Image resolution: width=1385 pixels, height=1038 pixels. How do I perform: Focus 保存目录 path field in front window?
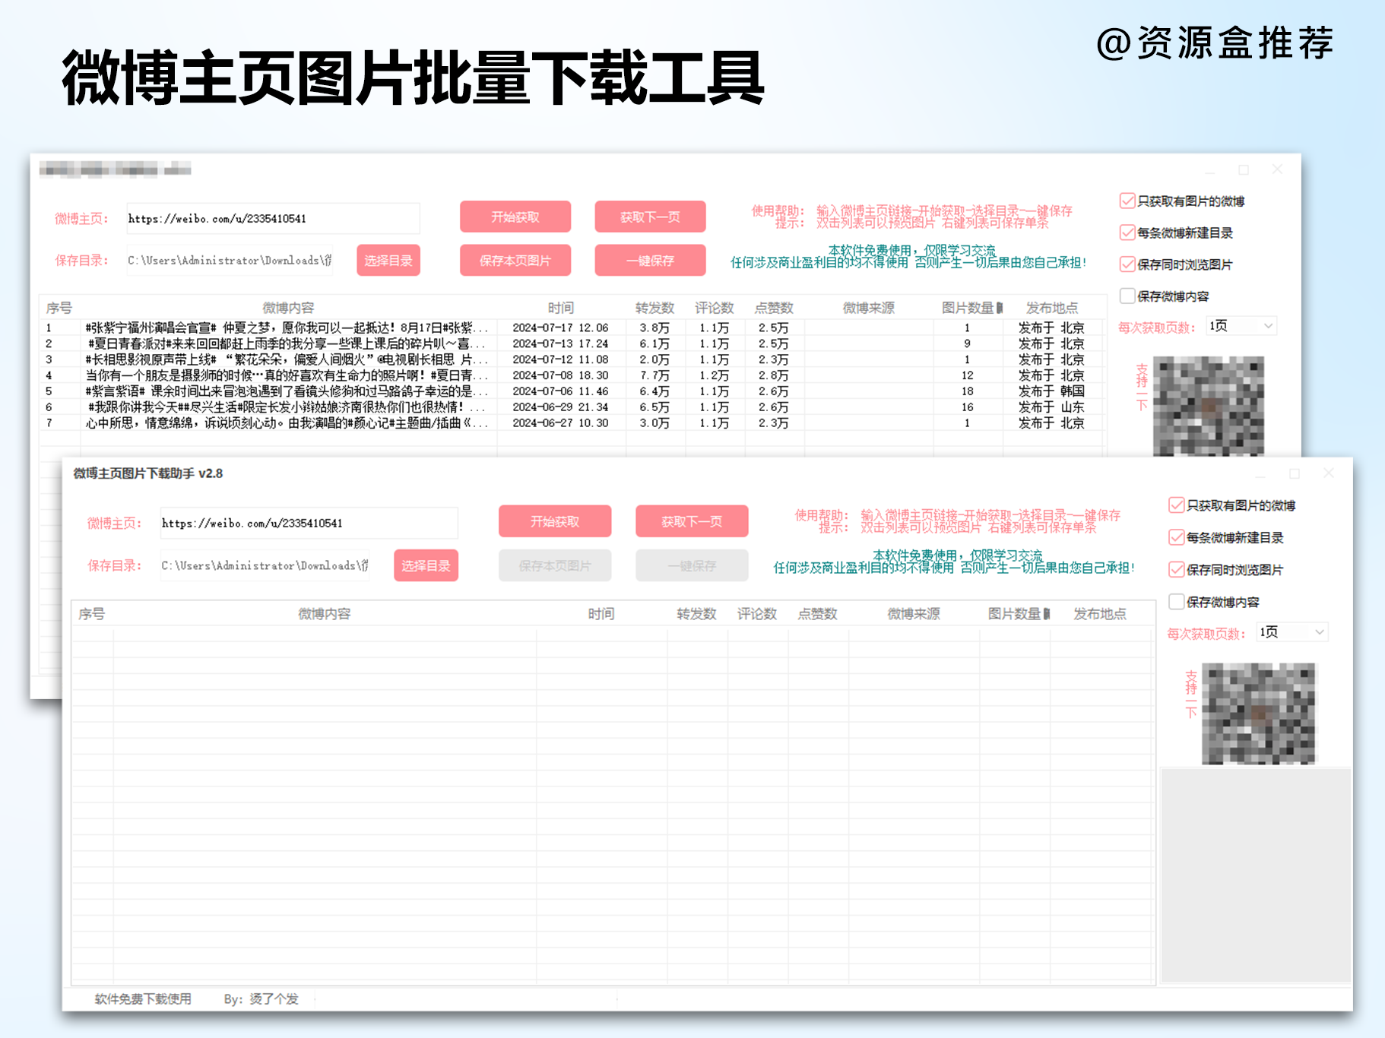265,565
